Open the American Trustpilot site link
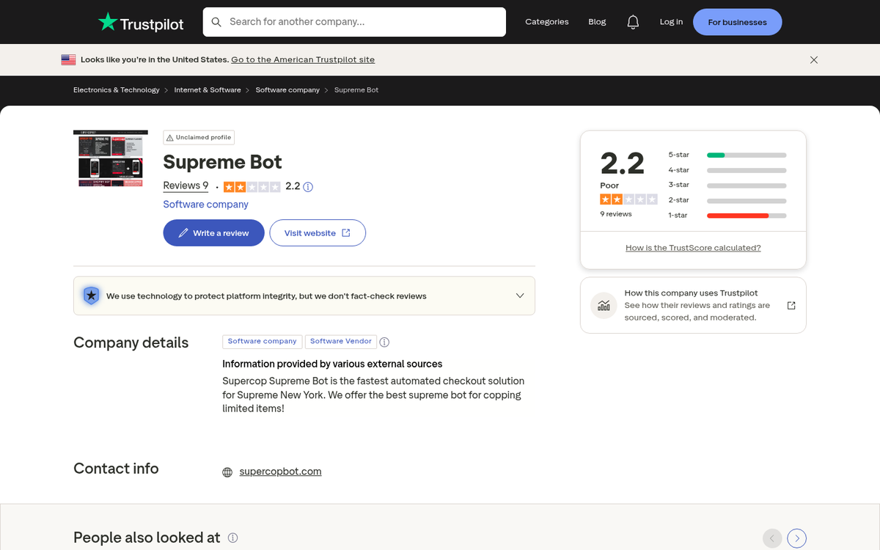This screenshot has height=550, width=880. coord(302,59)
